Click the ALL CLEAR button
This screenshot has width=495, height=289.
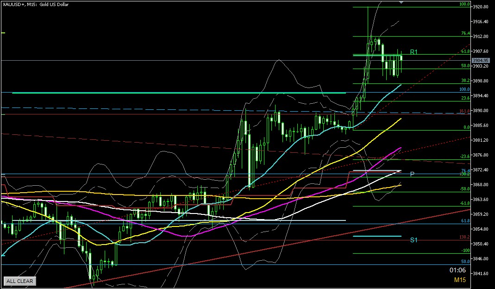tap(19, 281)
